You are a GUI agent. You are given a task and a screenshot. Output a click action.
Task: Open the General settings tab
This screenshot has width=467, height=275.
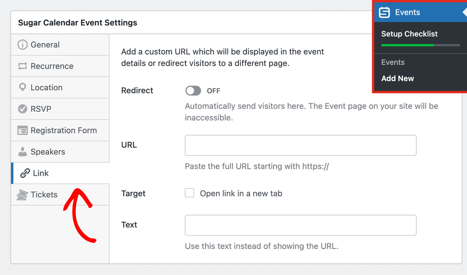click(x=60, y=45)
